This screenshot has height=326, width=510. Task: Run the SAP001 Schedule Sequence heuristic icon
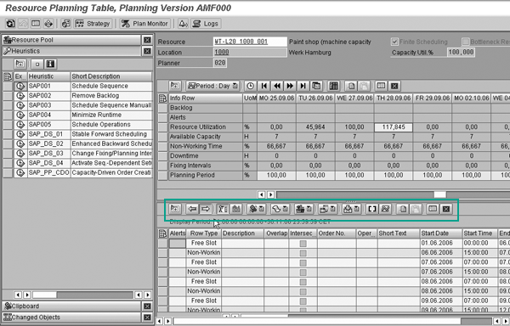20,86
